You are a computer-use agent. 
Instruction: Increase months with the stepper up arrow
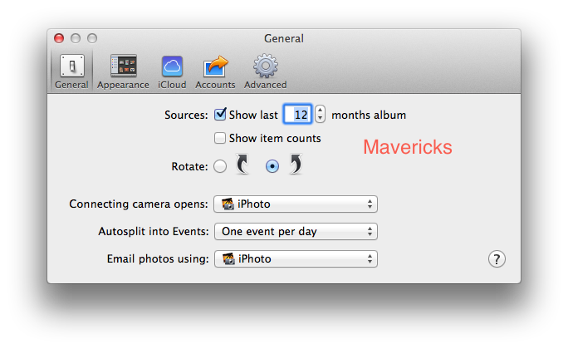[320, 111]
